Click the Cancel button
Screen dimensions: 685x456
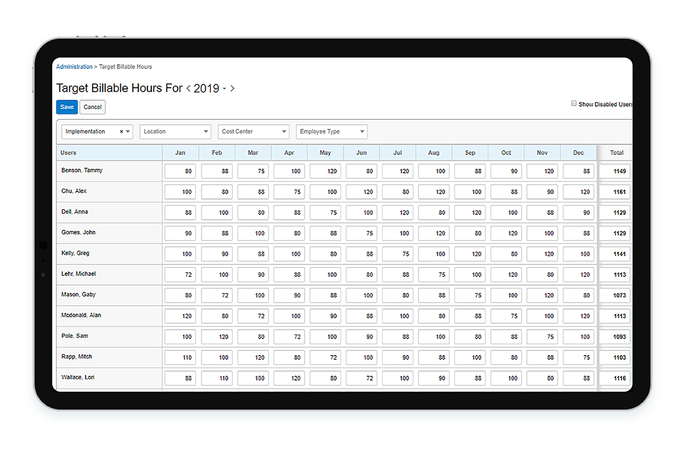[92, 107]
